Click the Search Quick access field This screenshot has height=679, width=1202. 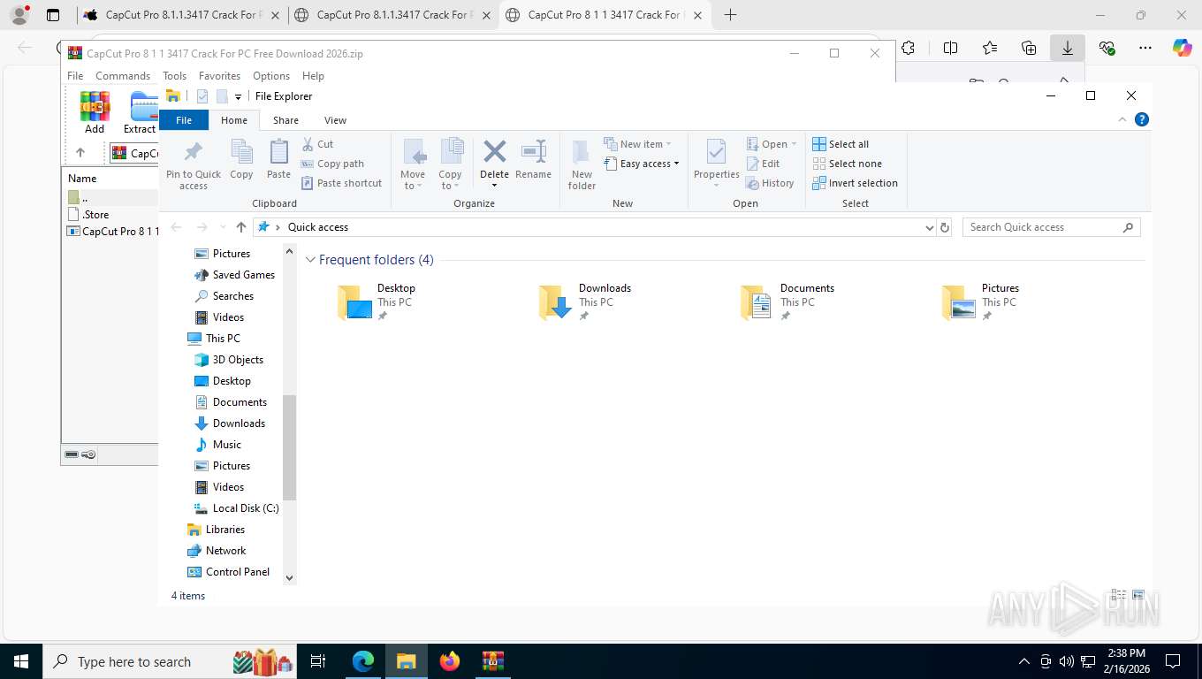click(1051, 227)
